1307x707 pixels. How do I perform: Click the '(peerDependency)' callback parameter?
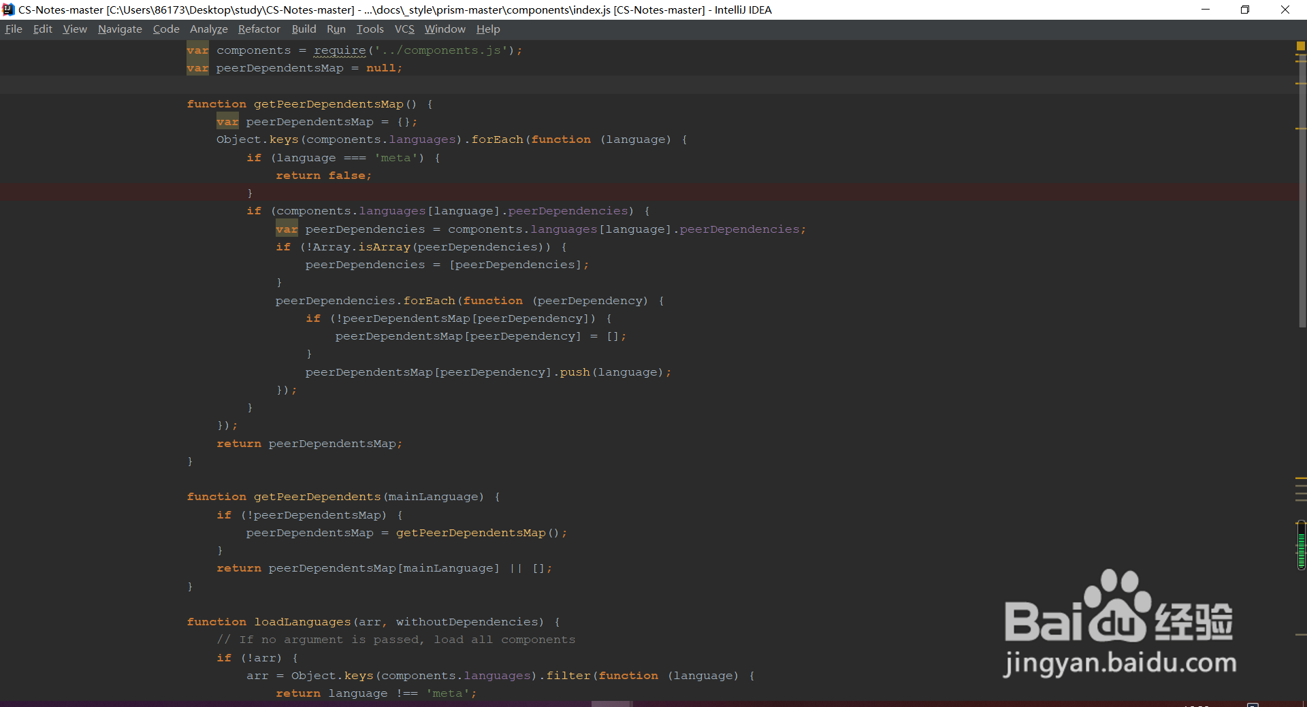[590, 301]
